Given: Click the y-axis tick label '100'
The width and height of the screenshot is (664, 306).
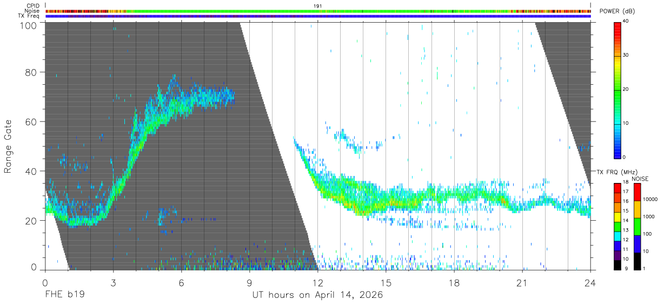Looking at the screenshot, I should click(29, 25).
